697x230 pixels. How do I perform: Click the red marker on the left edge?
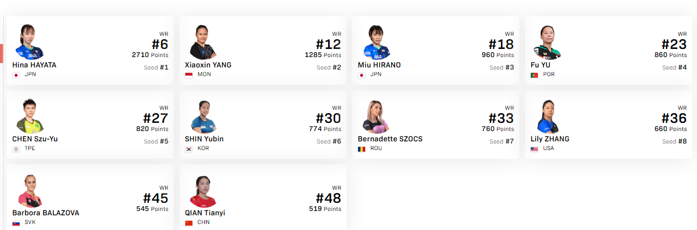pyautogui.click(x=2, y=53)
